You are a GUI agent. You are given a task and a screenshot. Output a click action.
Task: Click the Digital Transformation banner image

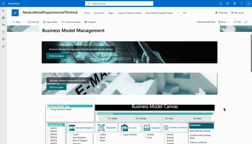click(129, 52)
